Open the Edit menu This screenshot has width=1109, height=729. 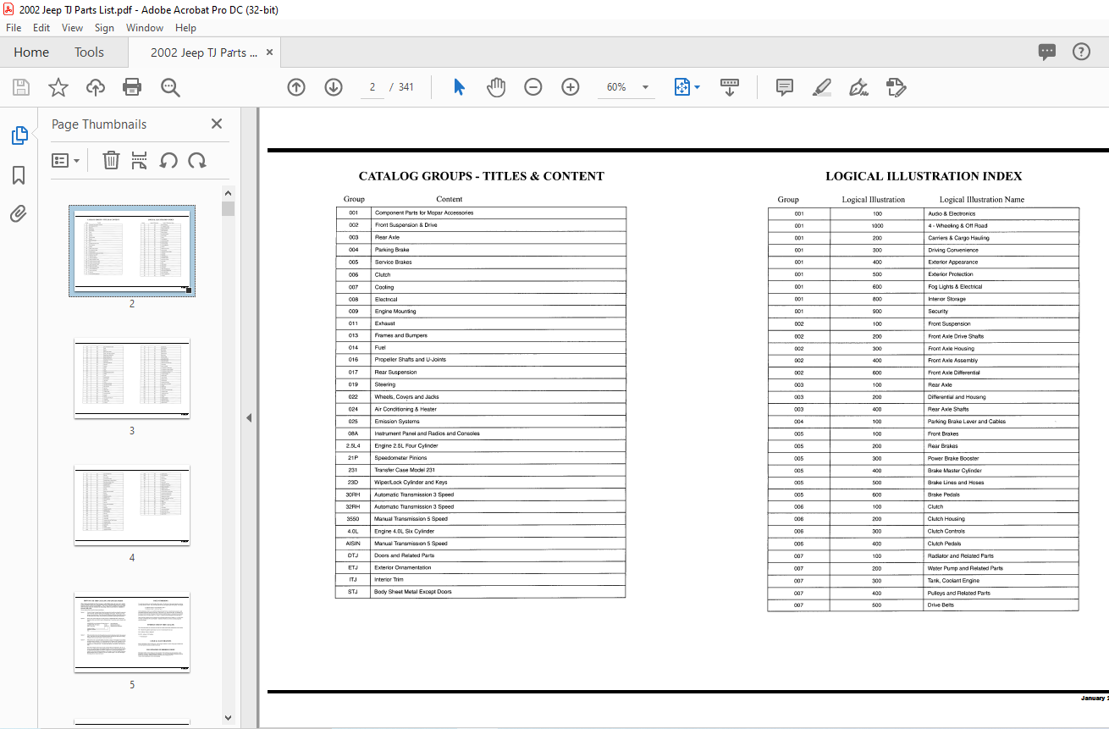click(x=41, y=28)
